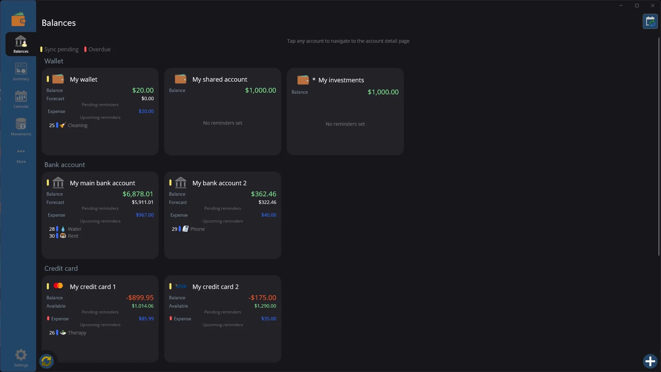Click the vertical scrollbar on the right
661x372 pixels.
659,146
